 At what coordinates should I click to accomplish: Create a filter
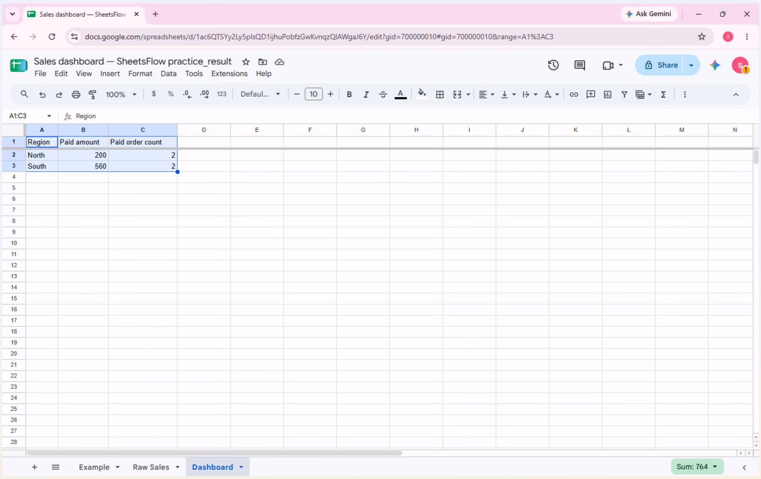(624, 94)
